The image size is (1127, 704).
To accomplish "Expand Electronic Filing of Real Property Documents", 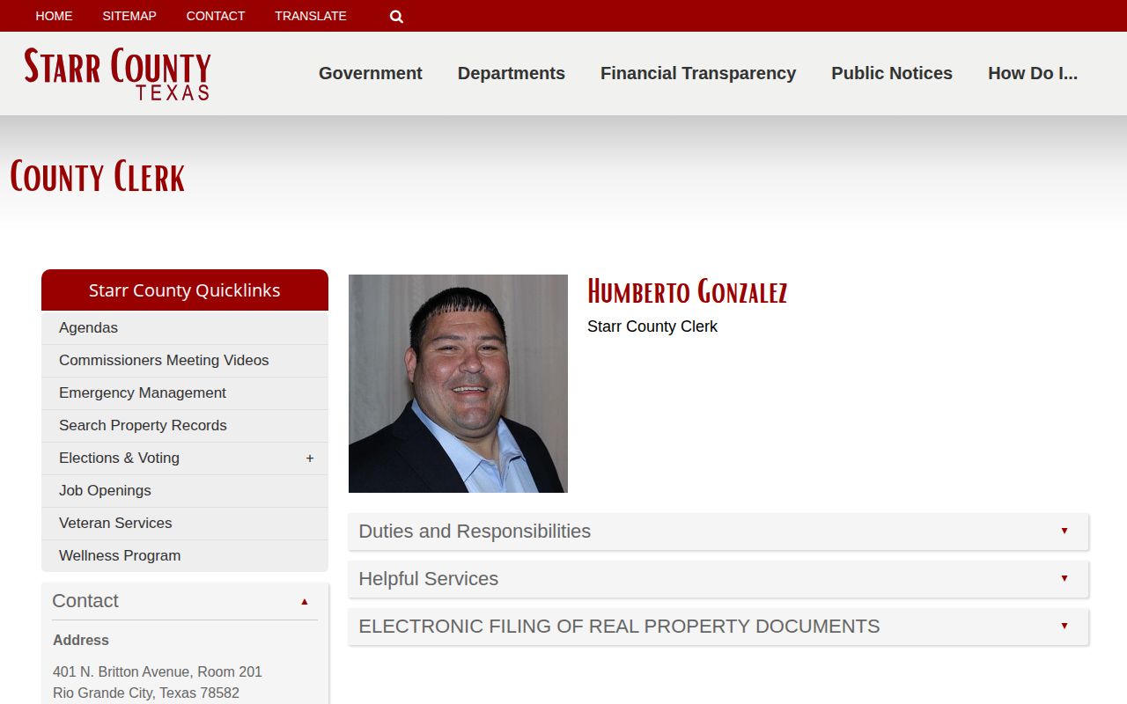I will click(x=718, y=627).
